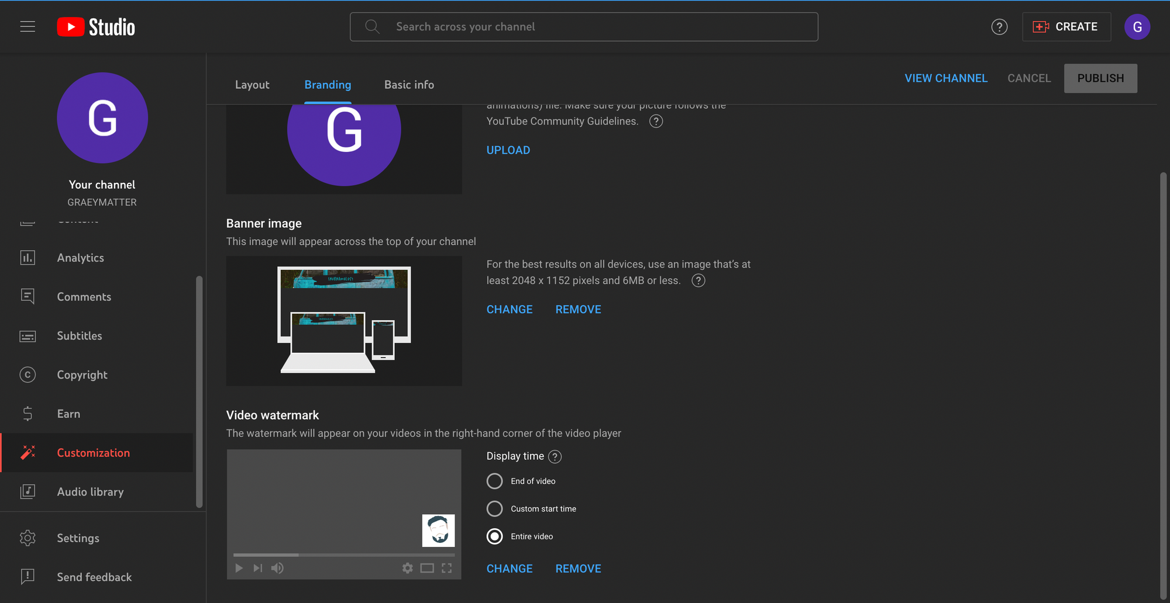Click the CREATE button
This screenshot has height=603, width=1170.
coord(1066,27)
